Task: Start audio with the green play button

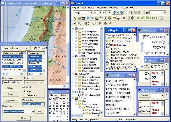Action: [138, 18]
